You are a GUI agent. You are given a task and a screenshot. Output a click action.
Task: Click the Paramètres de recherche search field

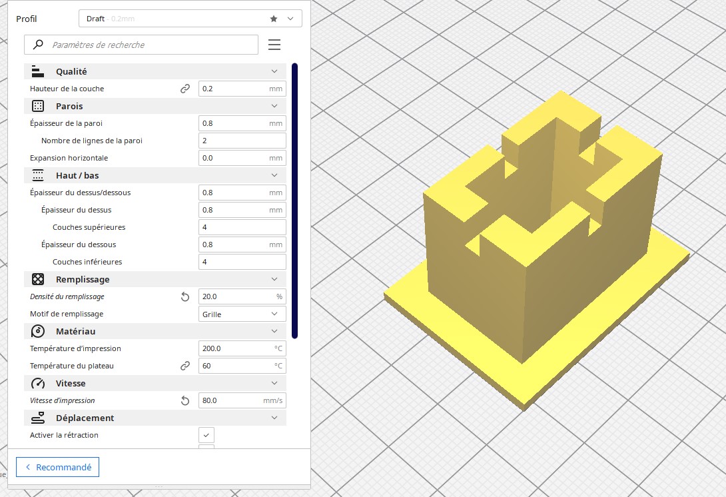coord(141,45)
